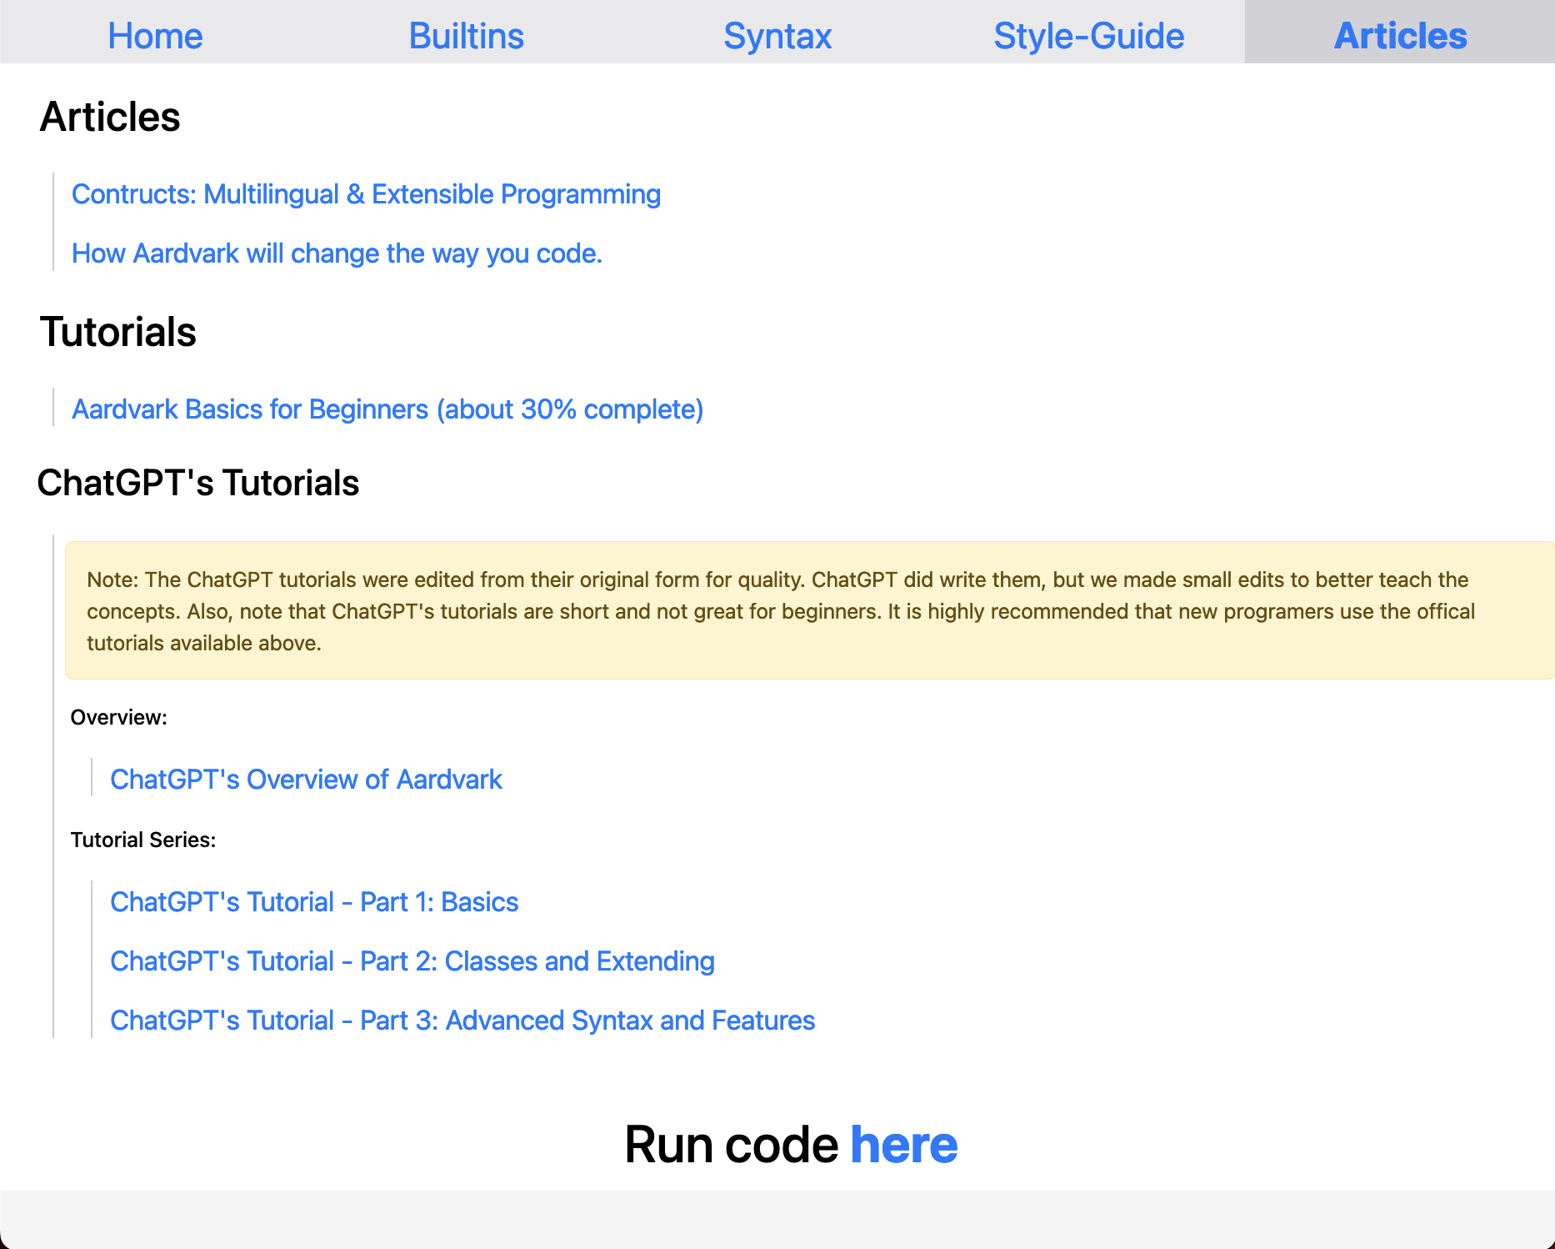Open the Home tab
The height and width of the screenshot is (1249, 1555).
click(x=155, y=36)
